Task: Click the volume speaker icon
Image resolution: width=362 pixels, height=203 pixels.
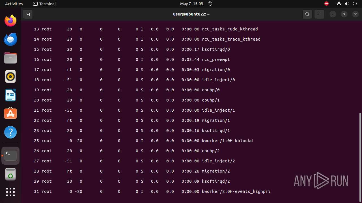Action: pos(347,4)
